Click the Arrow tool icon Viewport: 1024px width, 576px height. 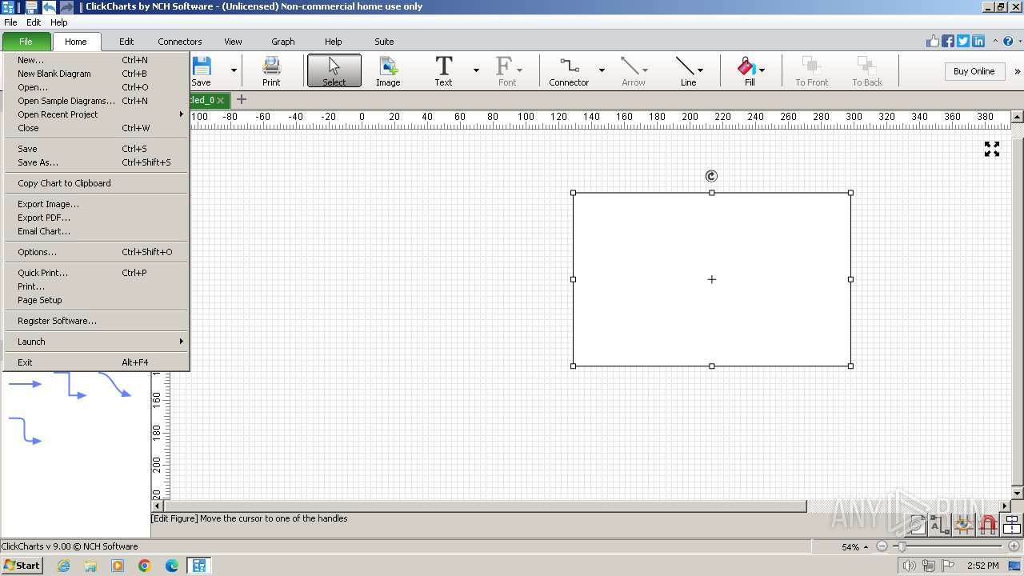(634, 70)
